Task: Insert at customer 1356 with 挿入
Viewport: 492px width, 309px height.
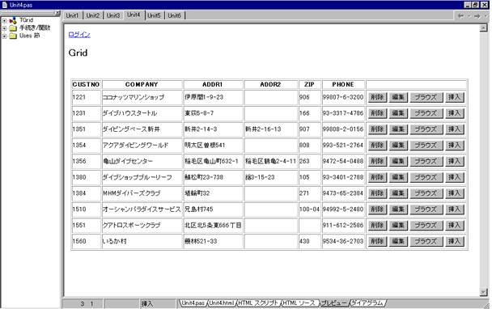Action: pos(454,161)
